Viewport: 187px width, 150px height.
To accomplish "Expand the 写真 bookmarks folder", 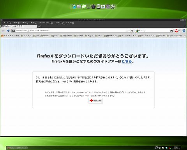I will pos(161,36).
